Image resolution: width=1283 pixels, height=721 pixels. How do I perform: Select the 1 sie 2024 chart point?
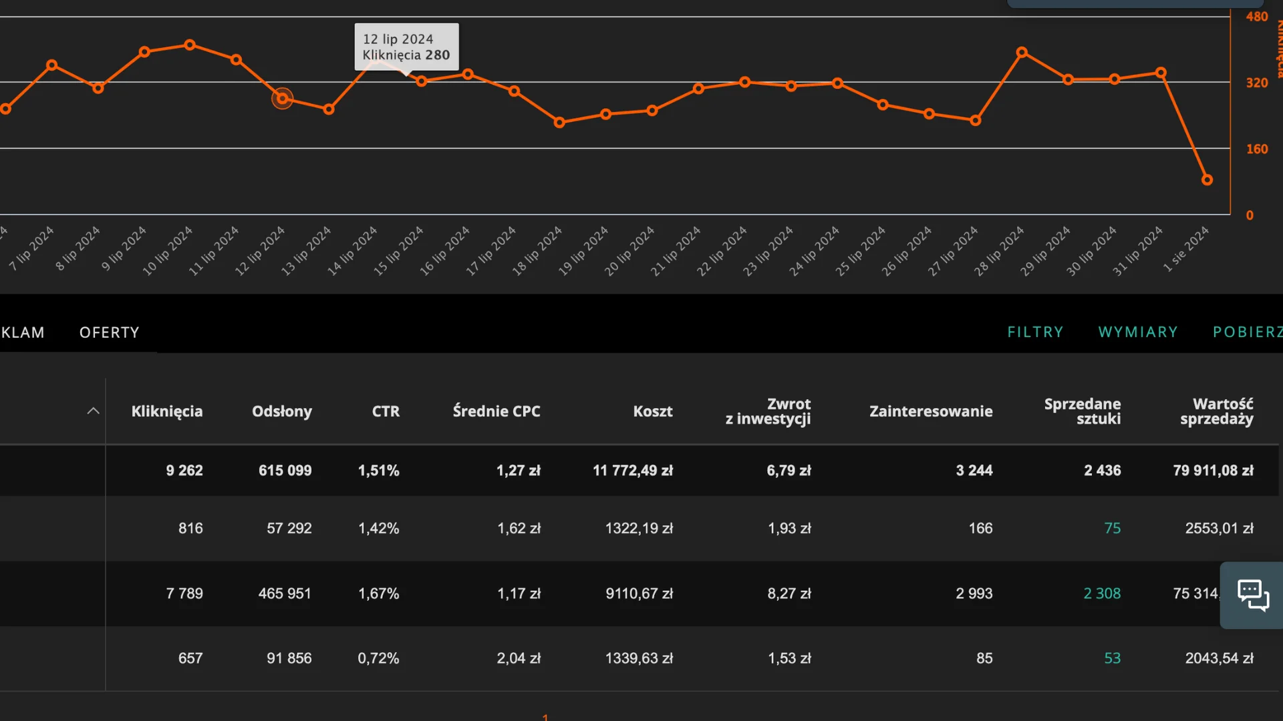pyautogui.click(x=1207, y=180)
